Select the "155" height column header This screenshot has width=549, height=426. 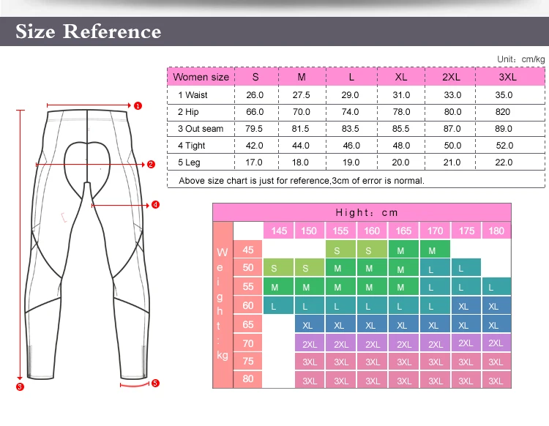point(340,231)
